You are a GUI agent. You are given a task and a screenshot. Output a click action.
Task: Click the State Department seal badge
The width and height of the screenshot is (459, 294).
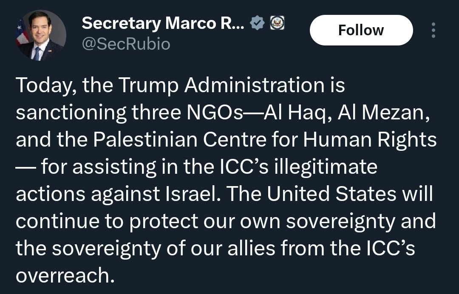(x=277, y=23)
